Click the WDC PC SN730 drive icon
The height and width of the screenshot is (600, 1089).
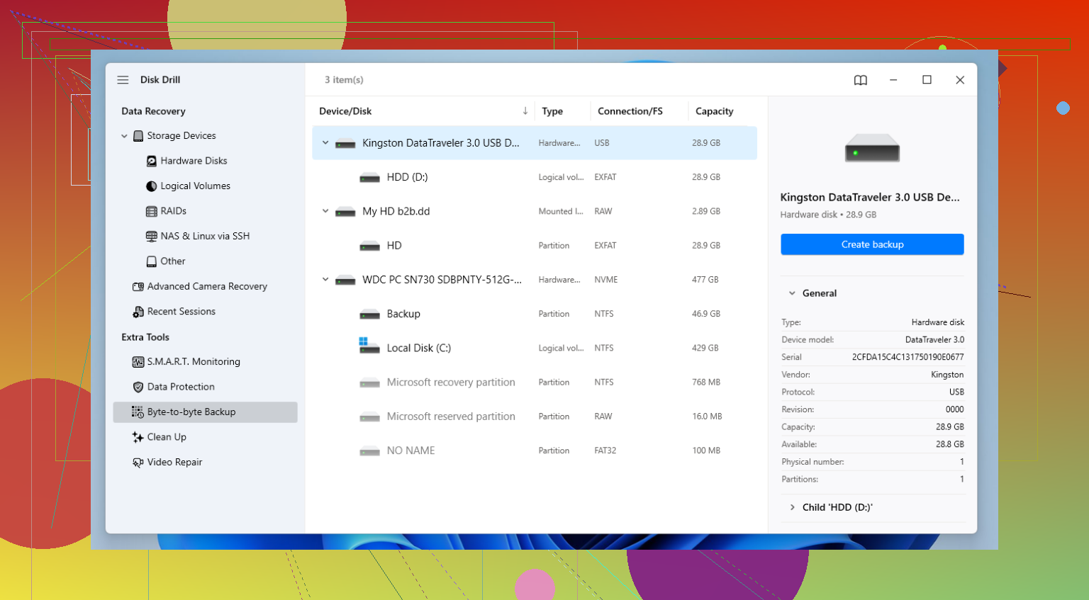tap(345, 281)
